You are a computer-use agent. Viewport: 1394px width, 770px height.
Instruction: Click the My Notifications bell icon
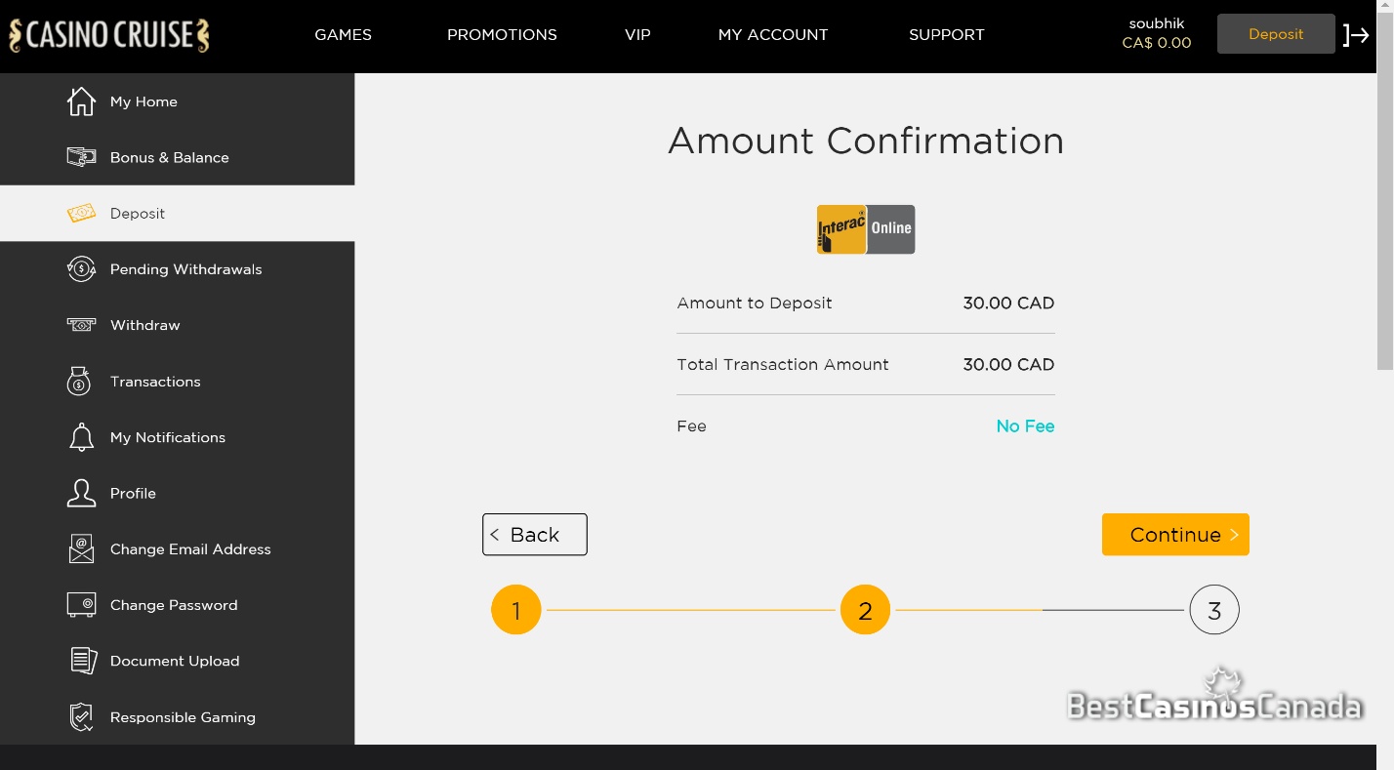pyautogui.click(x=81, y=437)
